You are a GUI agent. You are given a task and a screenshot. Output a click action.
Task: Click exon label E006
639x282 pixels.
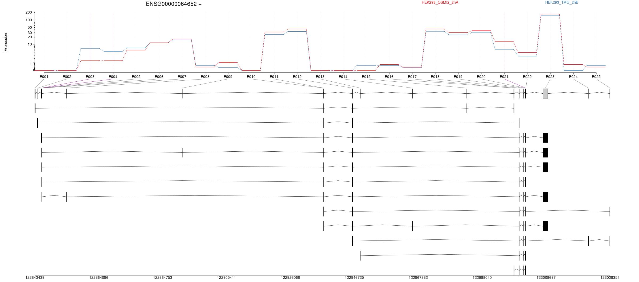click(159, 77)
